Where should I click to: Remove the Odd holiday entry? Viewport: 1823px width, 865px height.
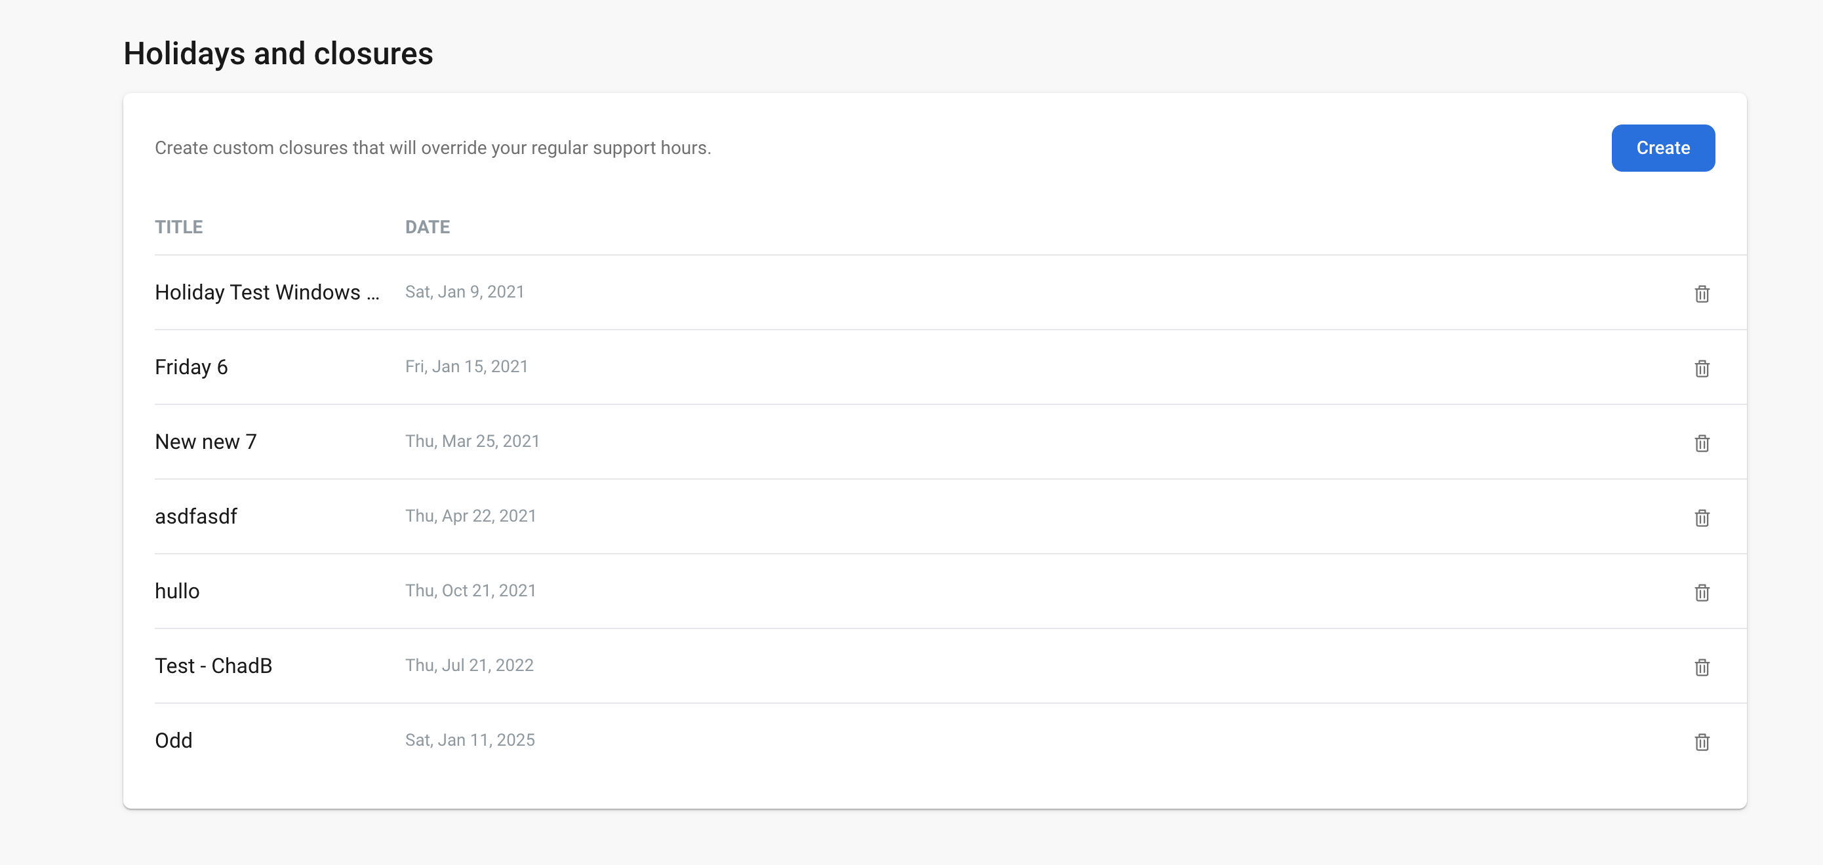tap(1701, 741)
